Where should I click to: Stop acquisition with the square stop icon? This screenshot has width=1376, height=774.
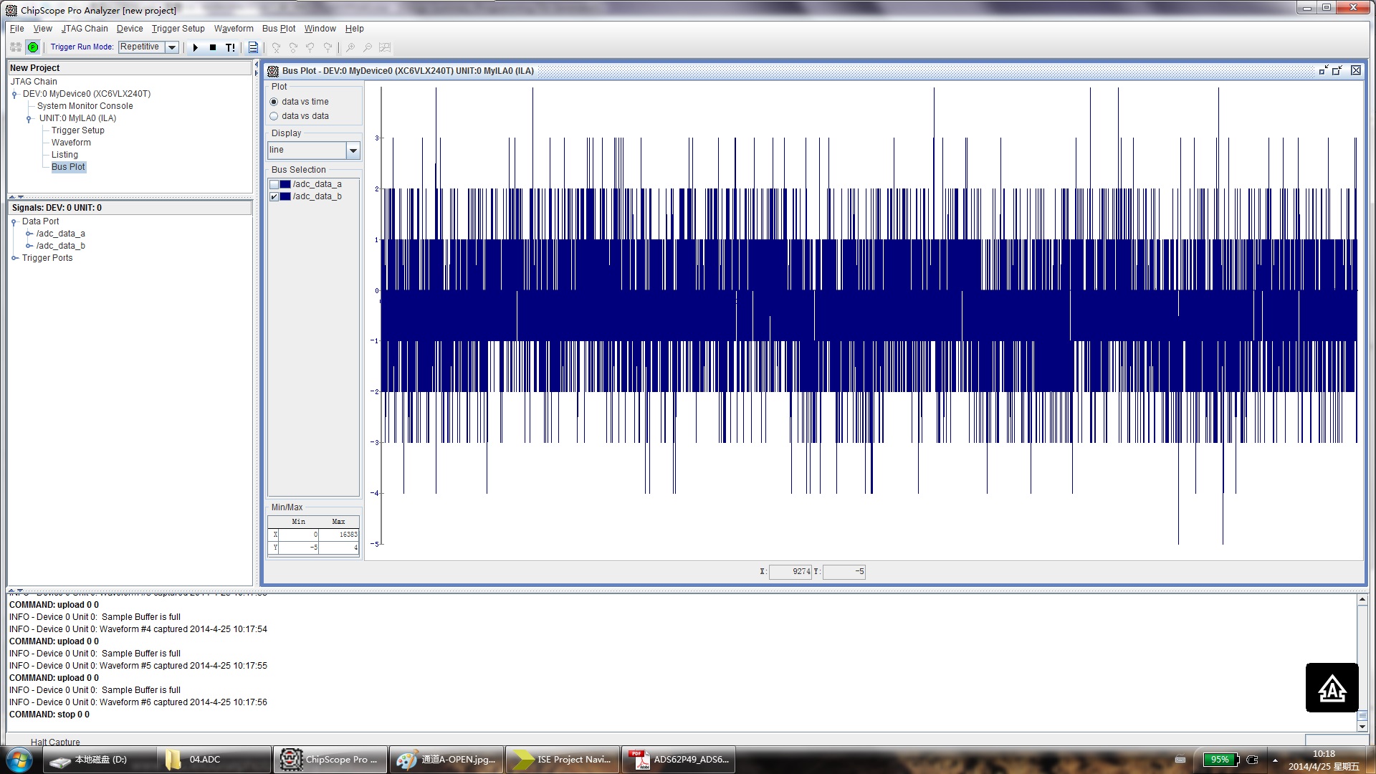[213, 47]
